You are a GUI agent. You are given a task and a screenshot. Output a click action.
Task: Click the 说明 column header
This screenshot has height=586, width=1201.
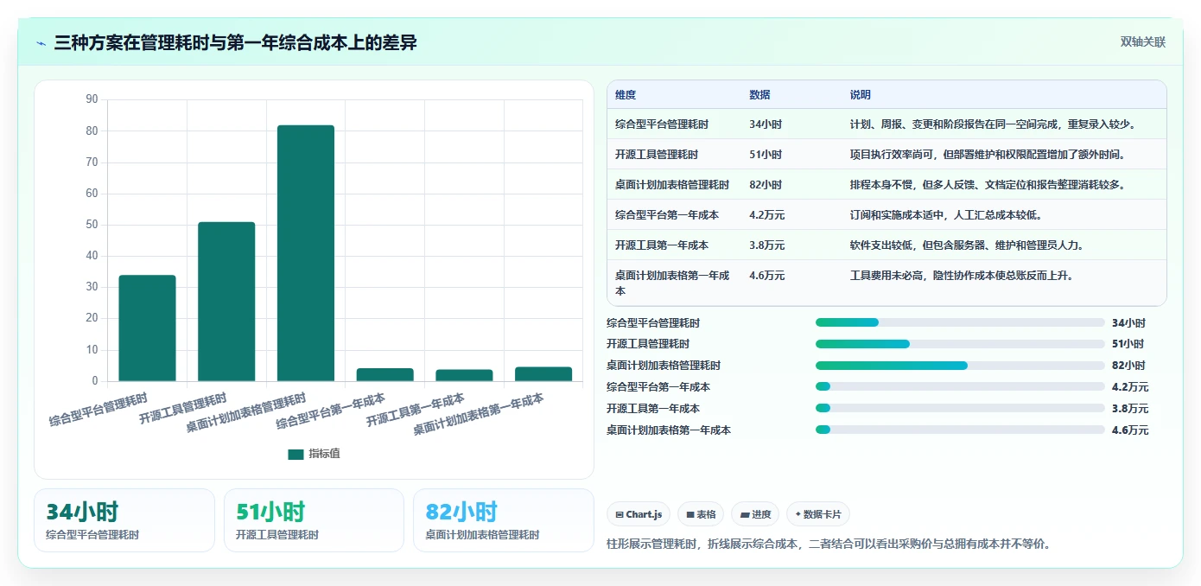[861, 95]
